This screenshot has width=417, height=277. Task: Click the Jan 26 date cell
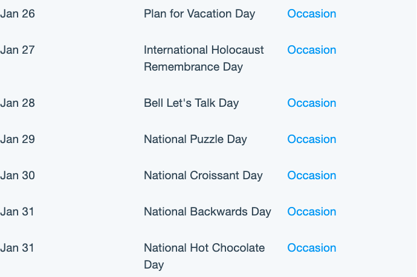click(18, 14)
